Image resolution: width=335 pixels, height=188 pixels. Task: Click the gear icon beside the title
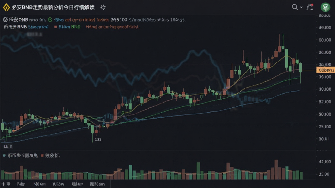tap(103, 8)
